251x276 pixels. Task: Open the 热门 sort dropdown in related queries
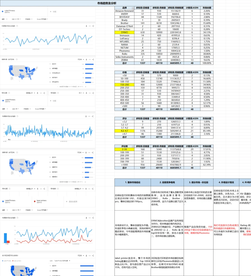(x=81, y=93)
